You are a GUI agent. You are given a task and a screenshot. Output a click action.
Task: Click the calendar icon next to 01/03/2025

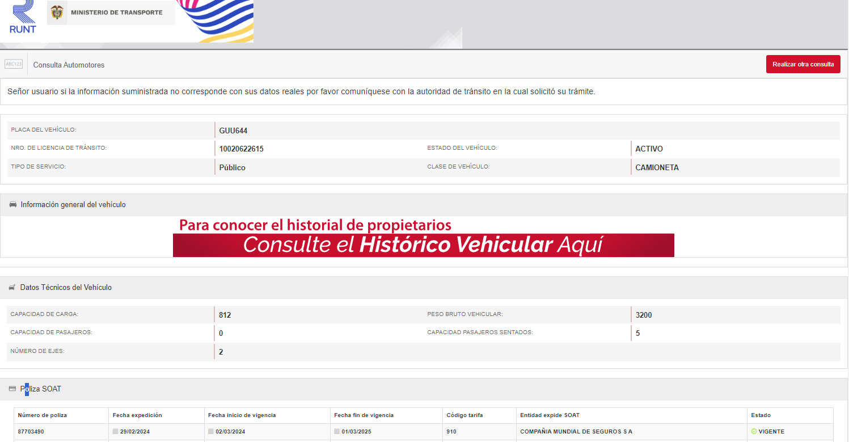click(337, 432)
